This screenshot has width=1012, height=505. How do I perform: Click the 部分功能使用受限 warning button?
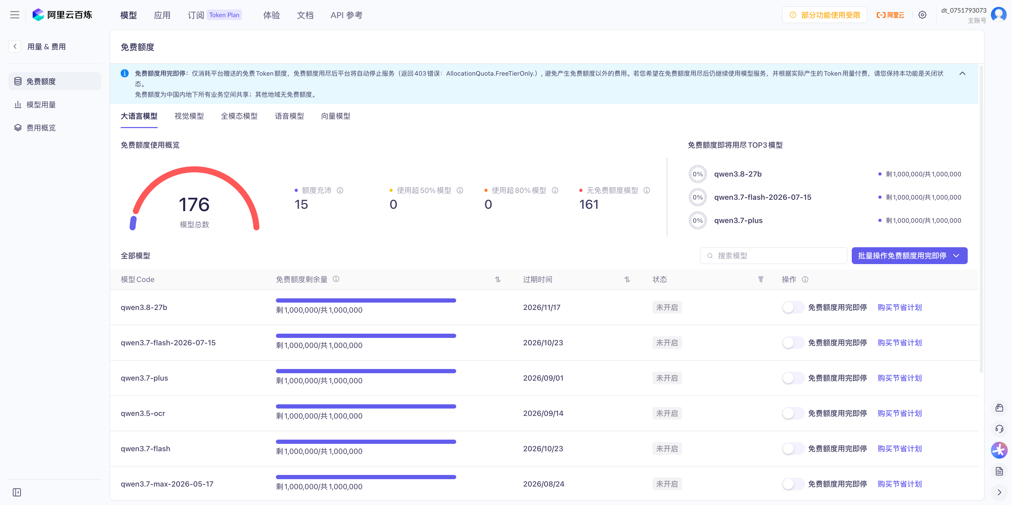click(x=824, y=15)
